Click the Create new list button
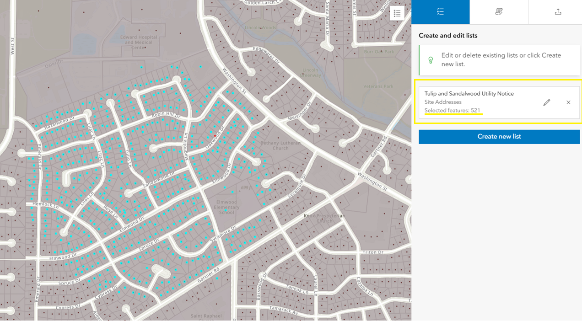This screenshot has height=321, width=582. pyautogui.click(x=499, y=137)
